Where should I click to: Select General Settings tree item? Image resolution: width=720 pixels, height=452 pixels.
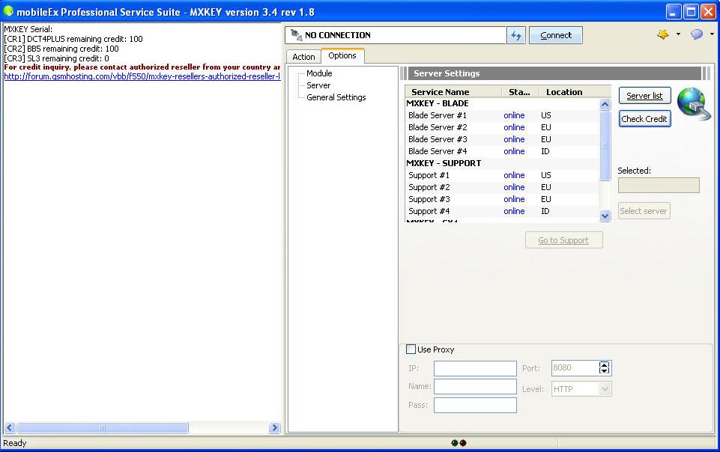click(x=336, y=97)
